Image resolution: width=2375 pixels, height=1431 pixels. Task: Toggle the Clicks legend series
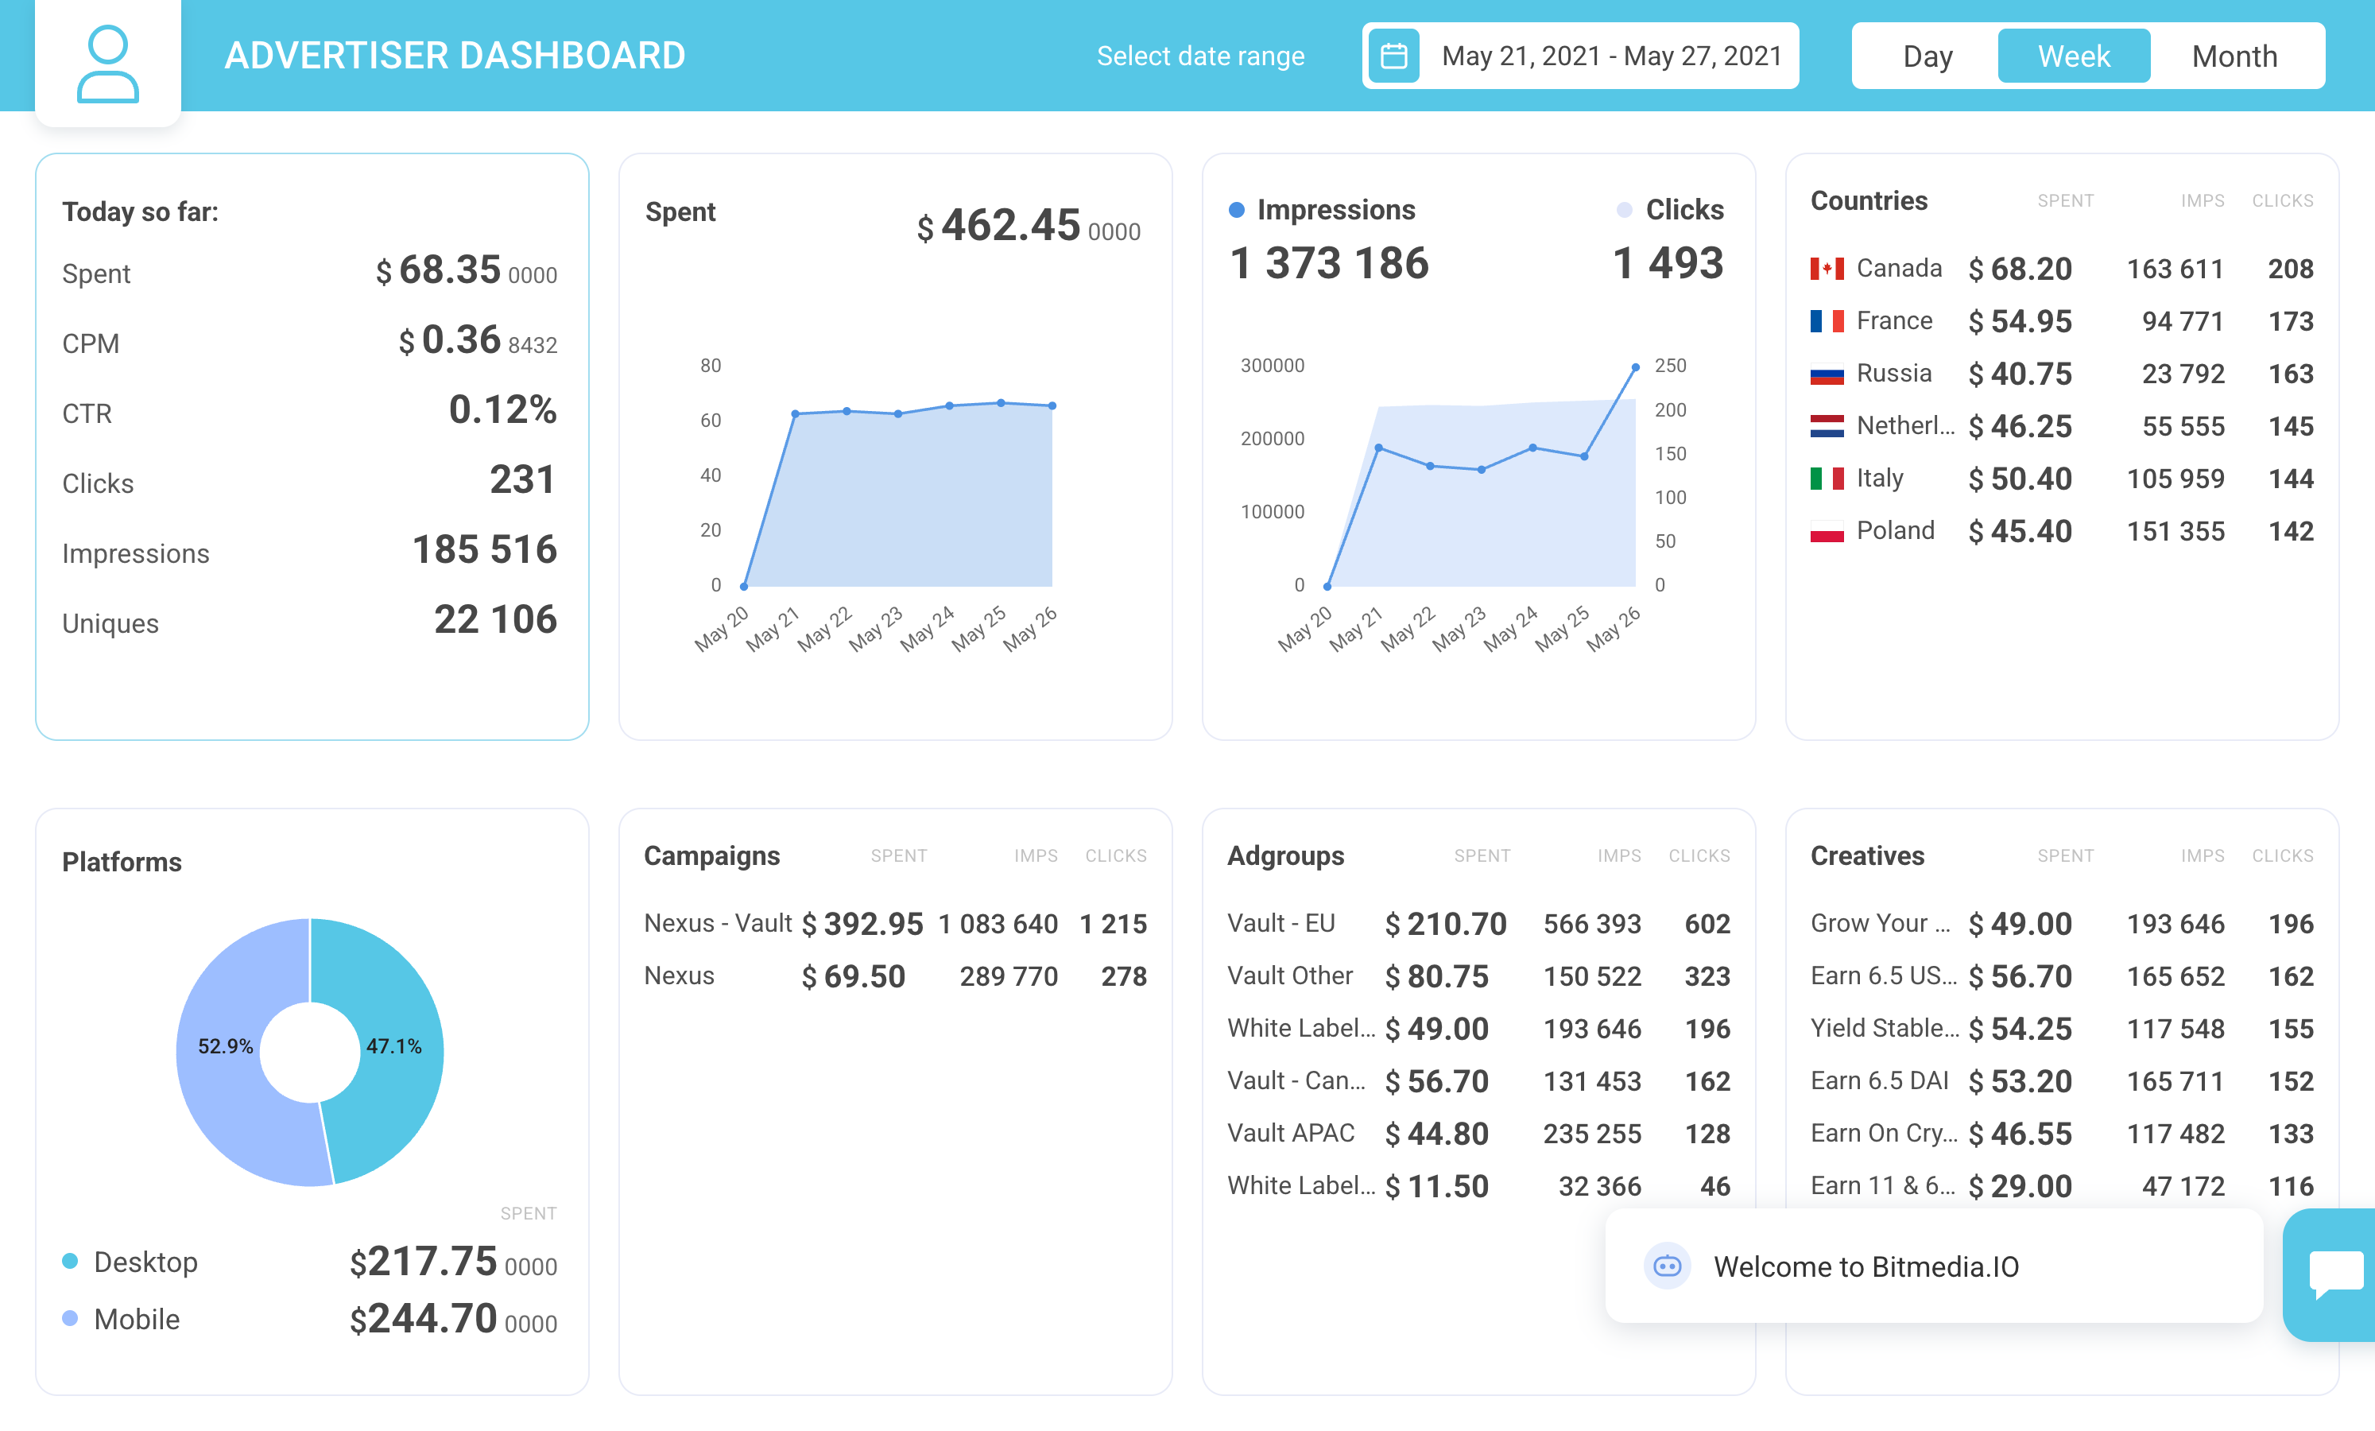[x=1671, y=209]
